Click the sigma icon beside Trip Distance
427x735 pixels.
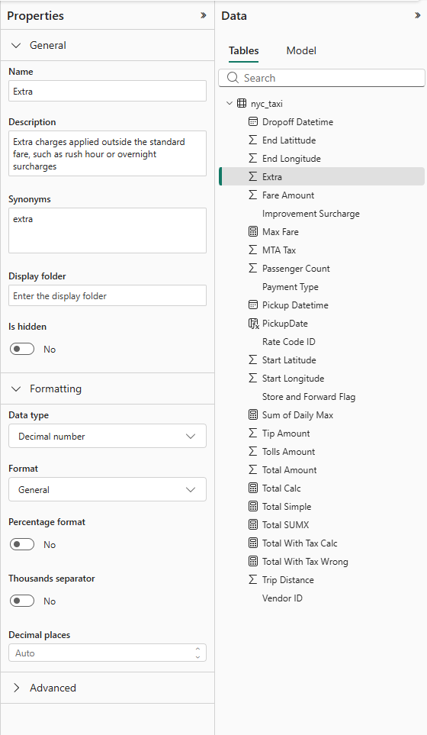[253, 579]
